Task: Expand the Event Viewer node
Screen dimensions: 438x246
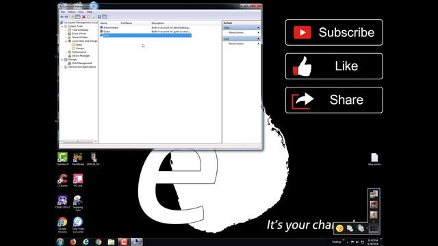Action: pos(66,33)
